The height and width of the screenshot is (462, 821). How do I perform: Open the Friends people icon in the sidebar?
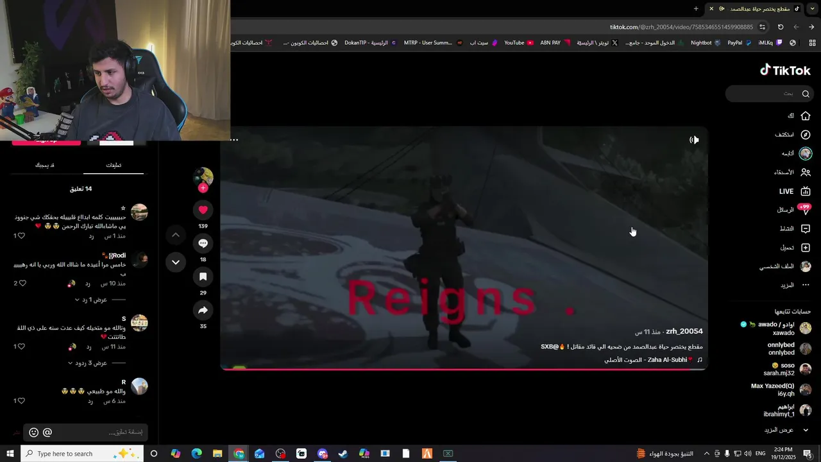806,172
